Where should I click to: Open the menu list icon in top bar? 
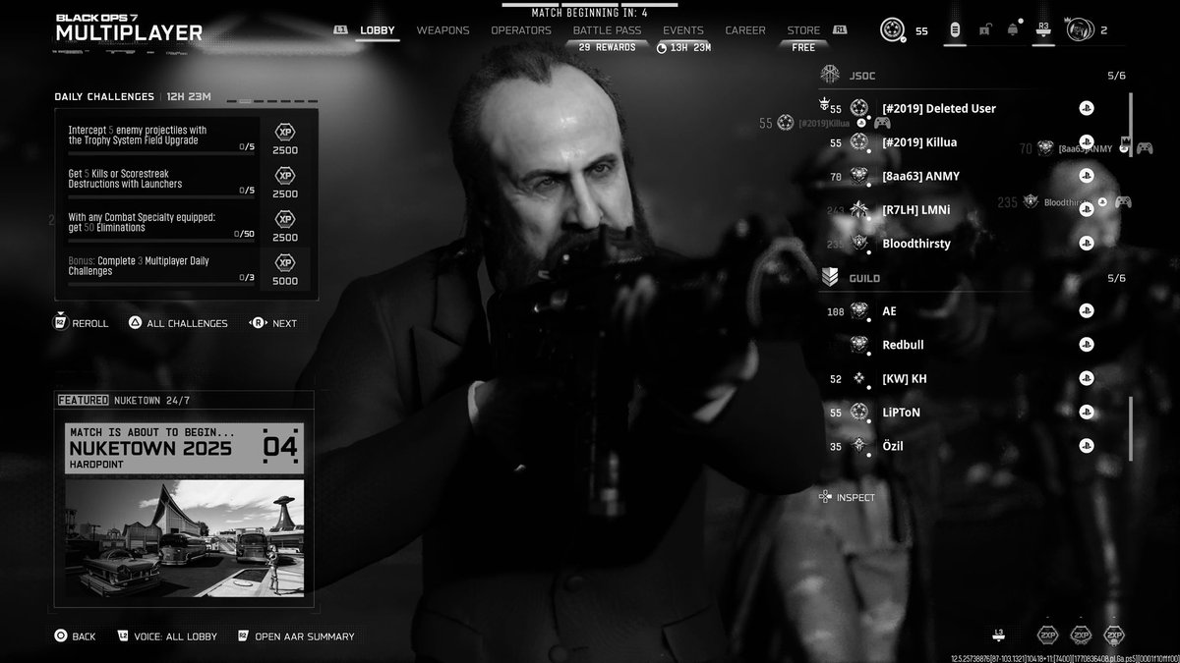point(953,30)
